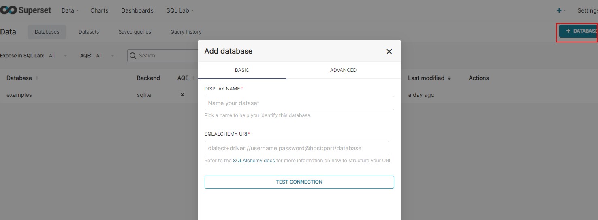Viewport: 598px width, 220px height.
Task: Open the SQLAlchemy docs link
Action: tap(254, 161)
